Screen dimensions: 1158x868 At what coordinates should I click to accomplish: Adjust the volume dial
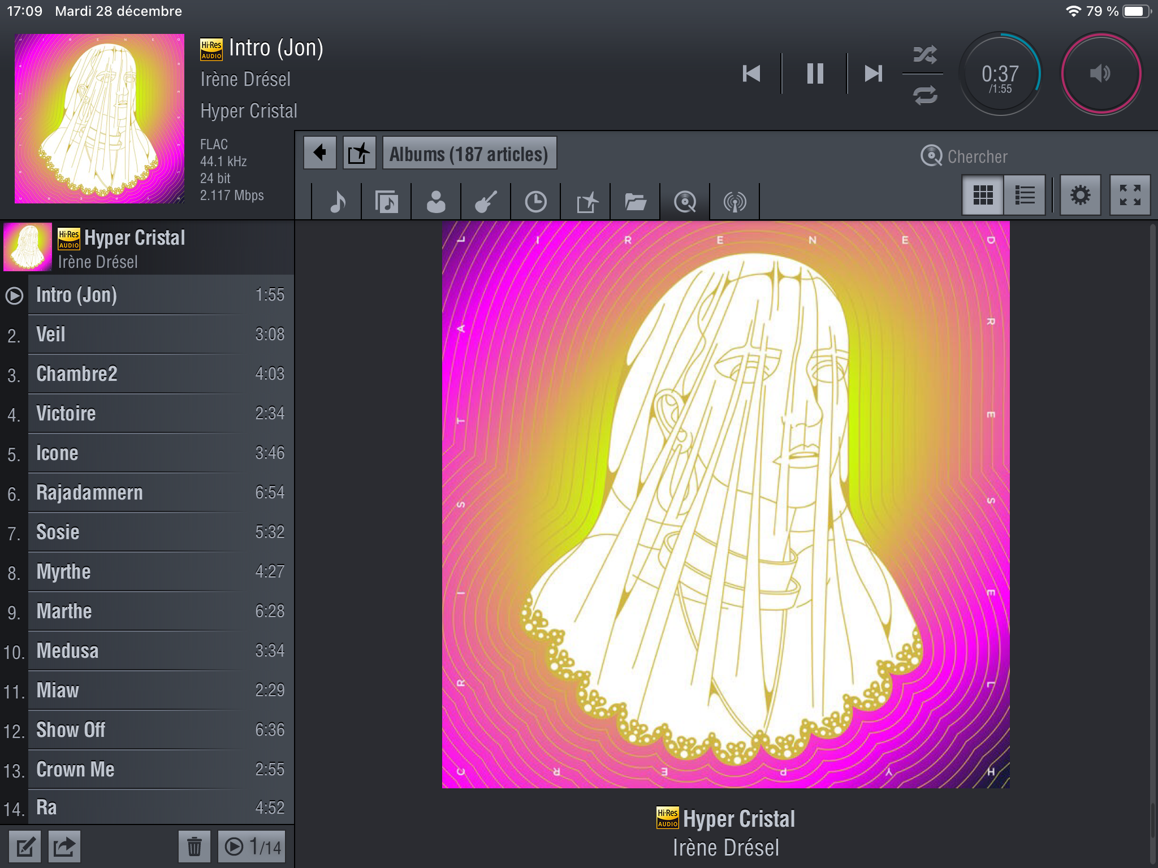pyautogui.click(x=1100, y=73)
